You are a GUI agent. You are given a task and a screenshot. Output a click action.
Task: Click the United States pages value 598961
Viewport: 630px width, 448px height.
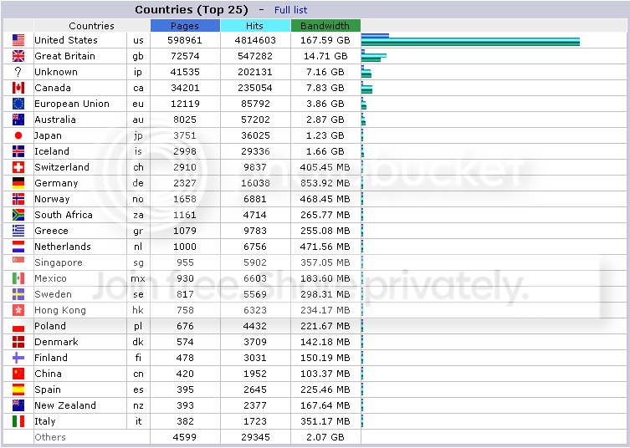[185, 41]
